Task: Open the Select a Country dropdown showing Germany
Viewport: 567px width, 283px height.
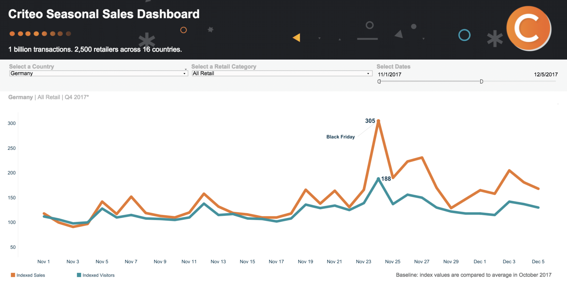Action: click(99, 74)
